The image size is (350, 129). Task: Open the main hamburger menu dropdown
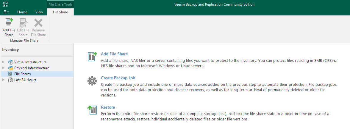6,12
